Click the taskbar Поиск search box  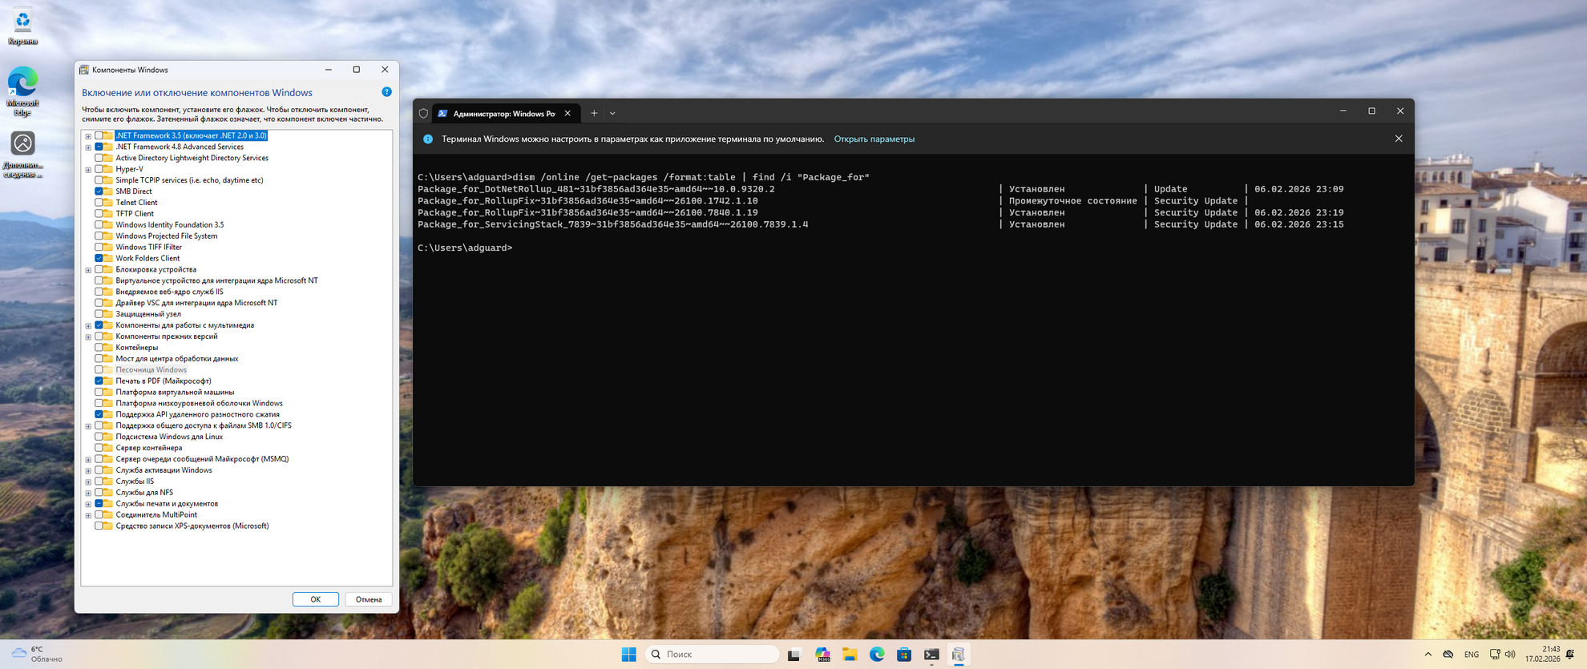click(712, 655)
